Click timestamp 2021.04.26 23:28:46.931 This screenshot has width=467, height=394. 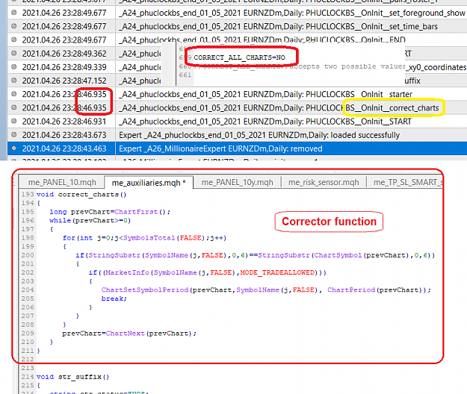(x=64, y=122)
